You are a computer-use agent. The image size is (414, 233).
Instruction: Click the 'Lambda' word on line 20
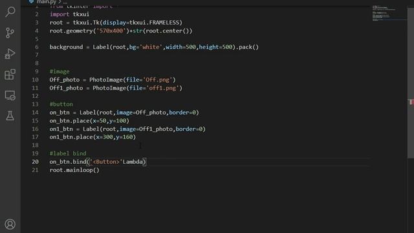[x=133, y=162]
